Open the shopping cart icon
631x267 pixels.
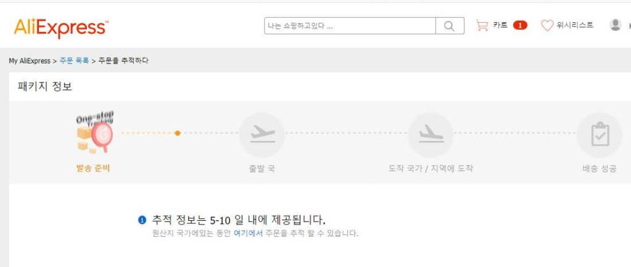point(482,25)
